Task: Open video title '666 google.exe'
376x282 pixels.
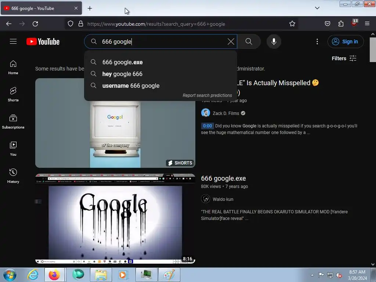Action: coord(223,178)
